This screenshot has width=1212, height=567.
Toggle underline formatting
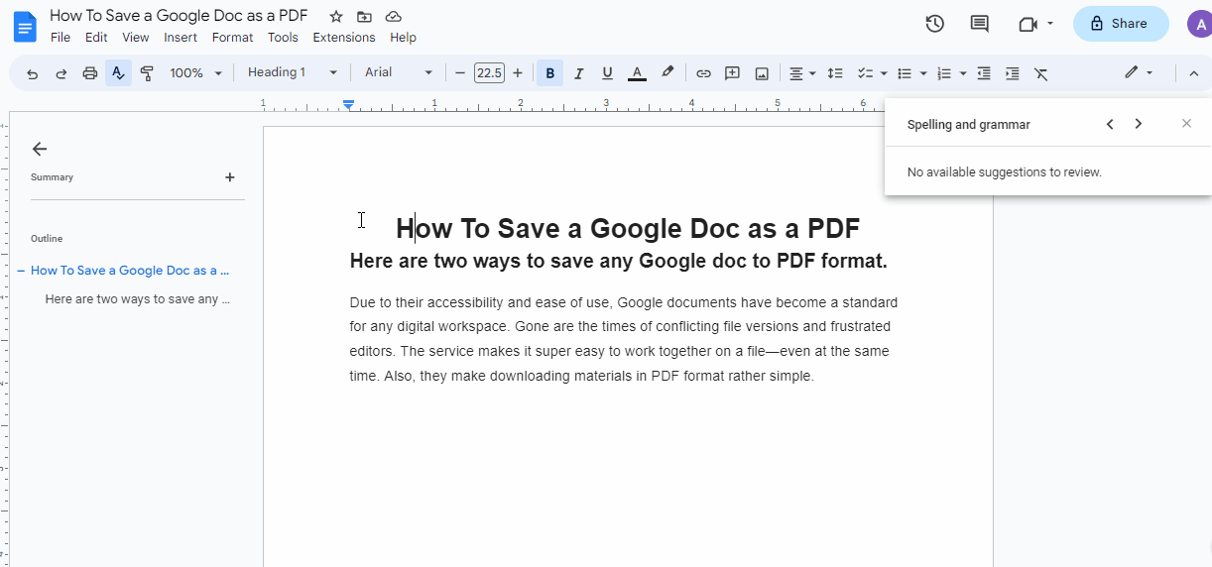tap(608, 73)
